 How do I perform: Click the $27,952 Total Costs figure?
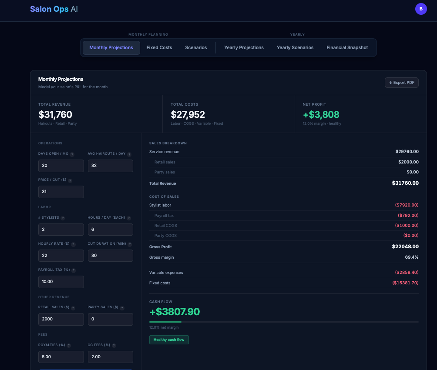188,114
